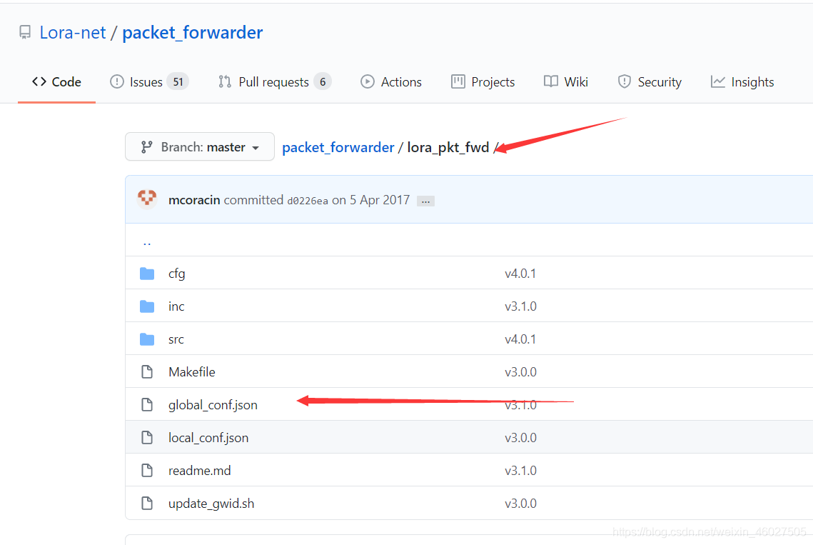
Task: Open mcoracin author link
Action: point(194,200)
